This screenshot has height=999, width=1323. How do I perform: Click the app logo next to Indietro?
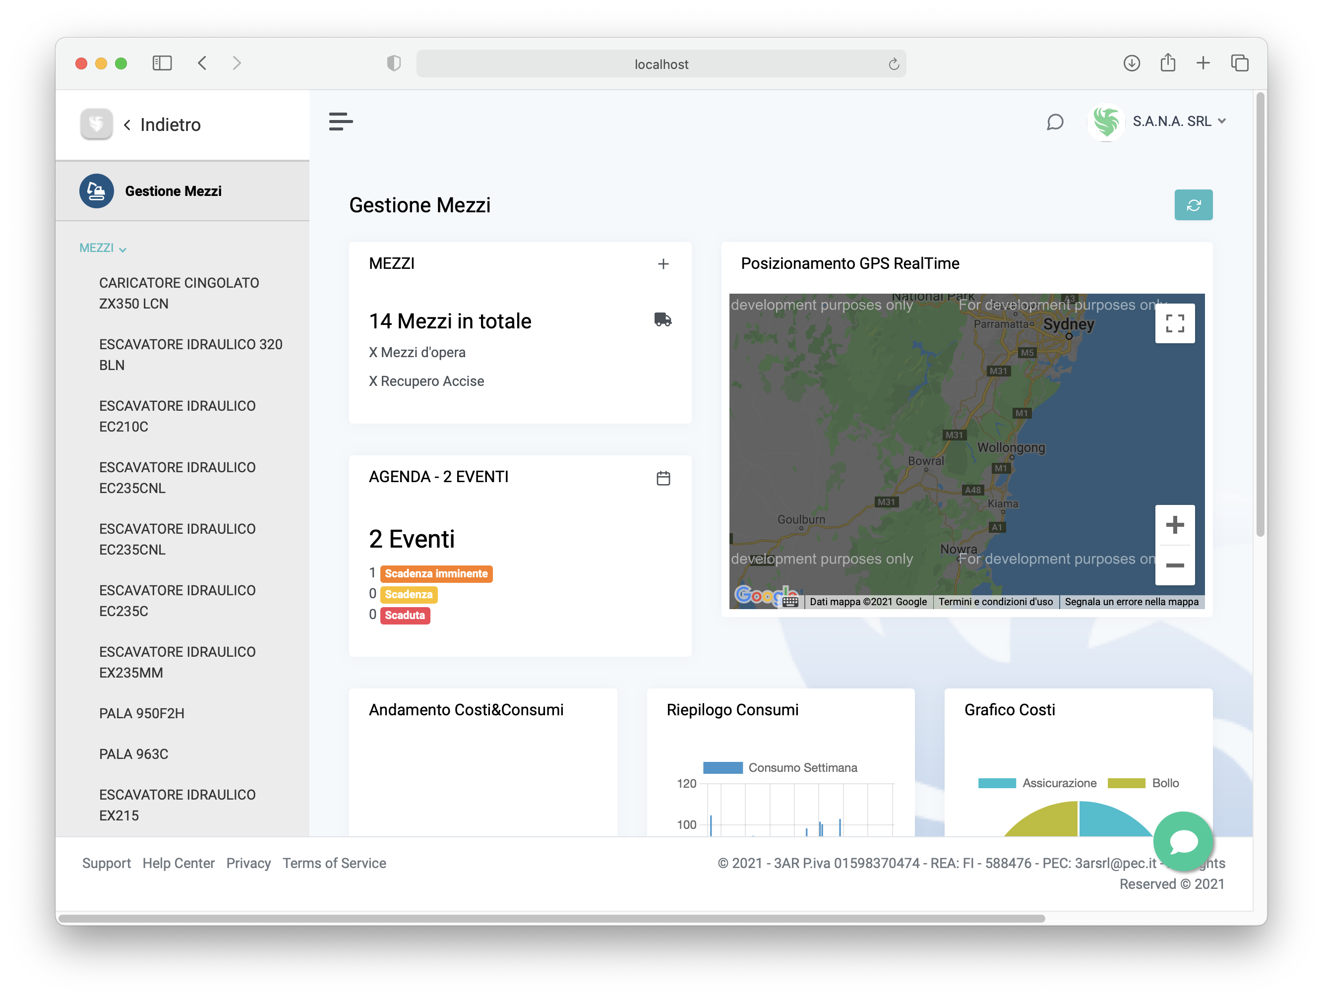pos(96,124)
